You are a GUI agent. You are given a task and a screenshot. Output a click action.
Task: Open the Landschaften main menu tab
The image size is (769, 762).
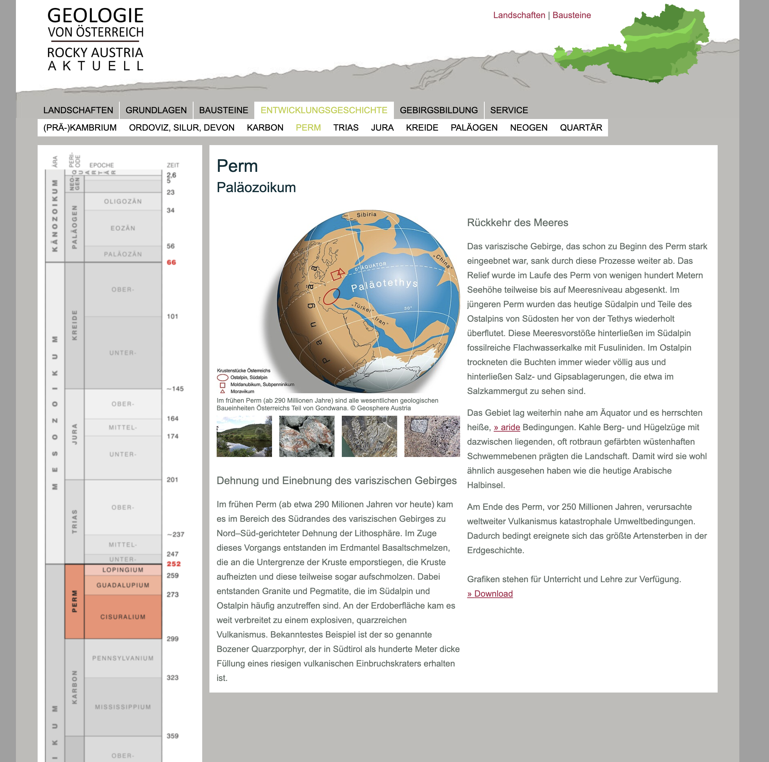(x=78, y=110)
